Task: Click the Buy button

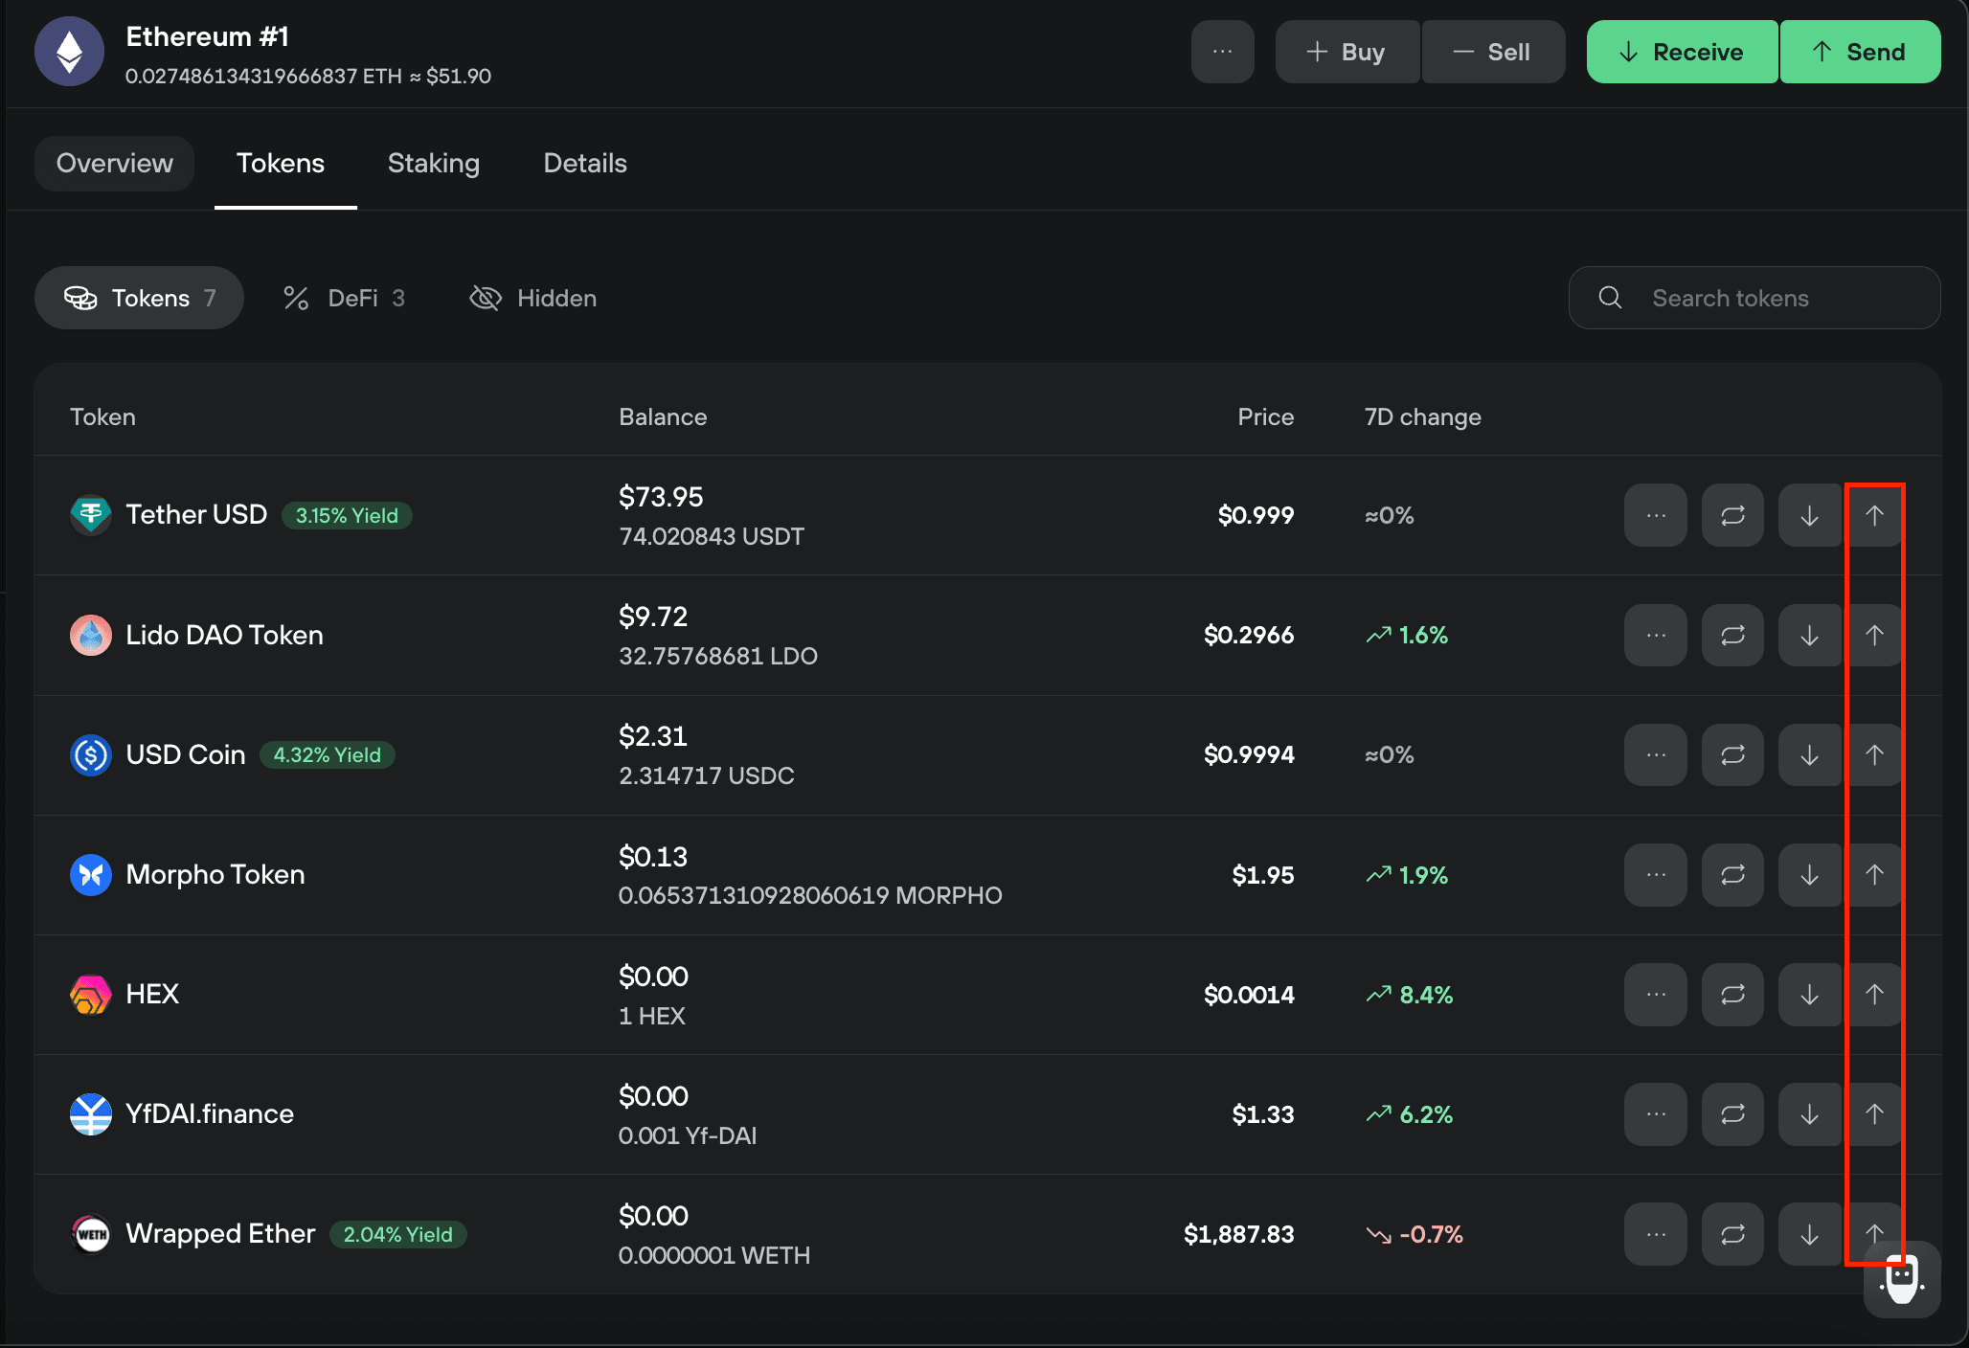Action: (1347, 52)
